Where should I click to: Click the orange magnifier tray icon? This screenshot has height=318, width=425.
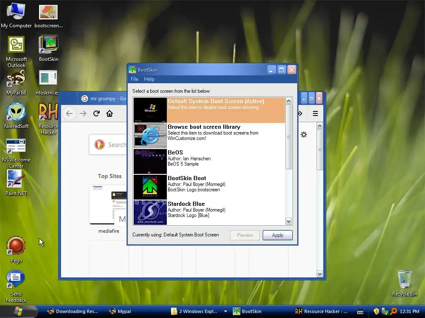pos(393,311)
